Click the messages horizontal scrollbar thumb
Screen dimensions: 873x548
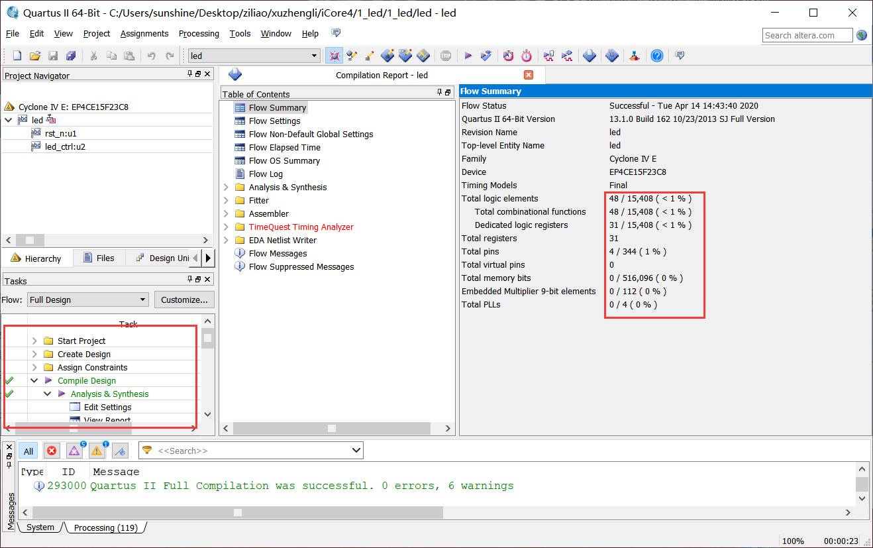[x=237, y=512]
